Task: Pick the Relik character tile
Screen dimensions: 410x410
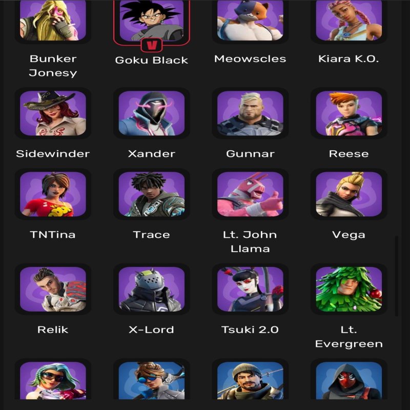Action: [x=53, y=289]
